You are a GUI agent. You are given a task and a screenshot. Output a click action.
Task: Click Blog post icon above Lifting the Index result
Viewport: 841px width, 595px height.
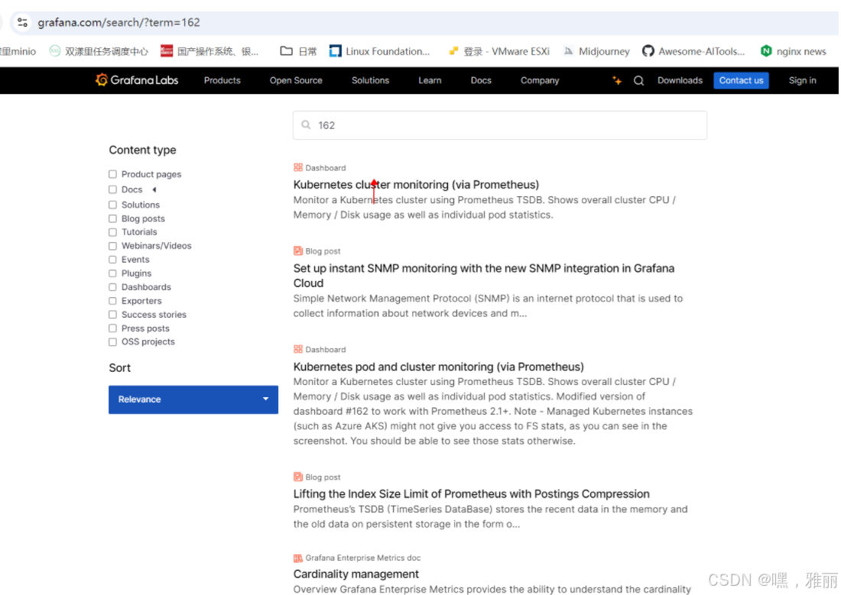click(x=298, y=477)
